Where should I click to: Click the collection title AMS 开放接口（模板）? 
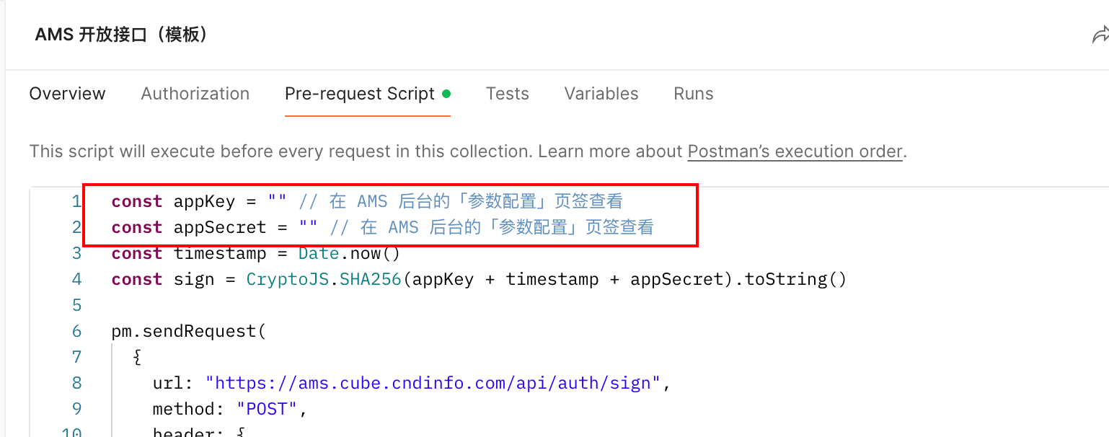pyautogui.click(x=122, y=35)
